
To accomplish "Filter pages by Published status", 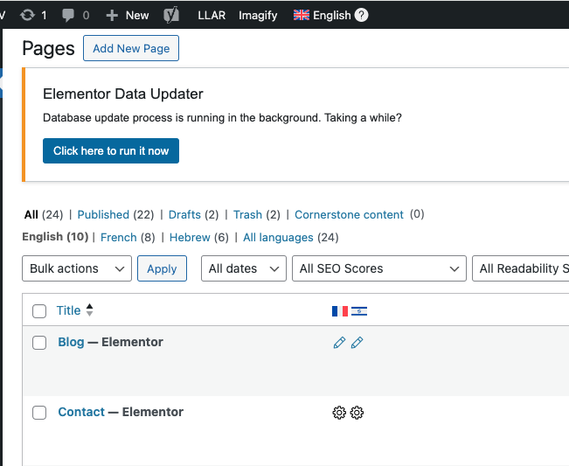I will [103, 214].
